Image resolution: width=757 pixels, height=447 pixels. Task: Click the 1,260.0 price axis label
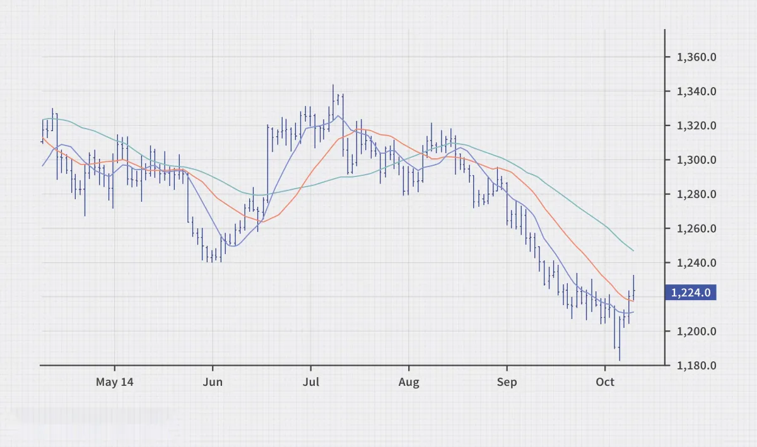[696, 228]
